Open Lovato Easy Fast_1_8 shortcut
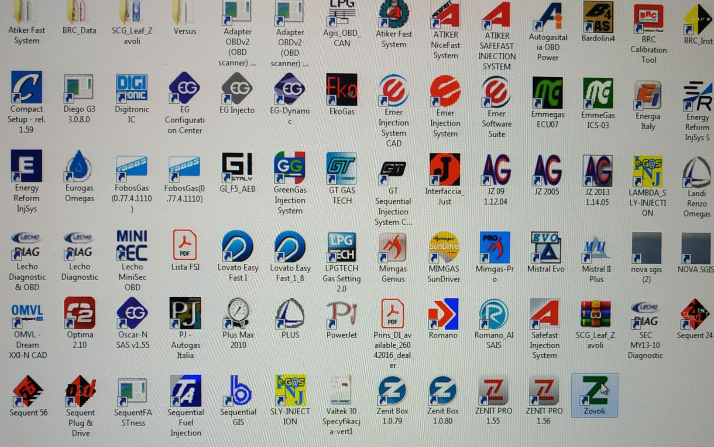Viewport: 714px width, 447px height. tap(290, 257)
